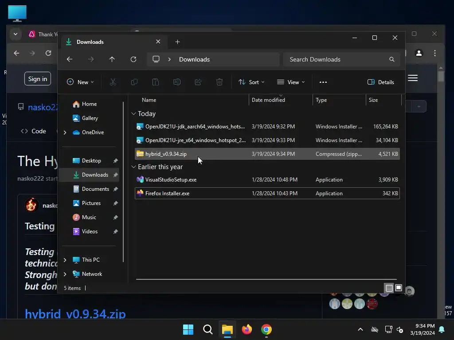This screenshot has height=340, width=454.
Task: Click the search magnifier in Search Downloads
Action: (392, 59)
